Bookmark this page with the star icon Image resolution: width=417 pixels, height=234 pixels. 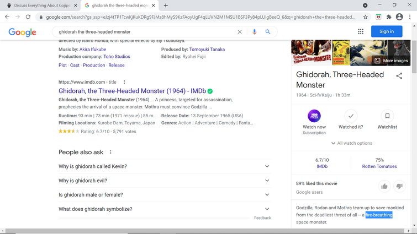(x=366, y=17)
